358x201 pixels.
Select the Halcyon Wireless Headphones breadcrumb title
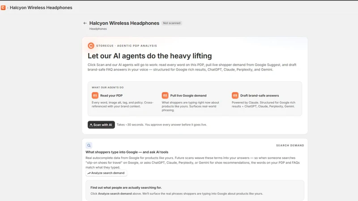tap(41, 8)
